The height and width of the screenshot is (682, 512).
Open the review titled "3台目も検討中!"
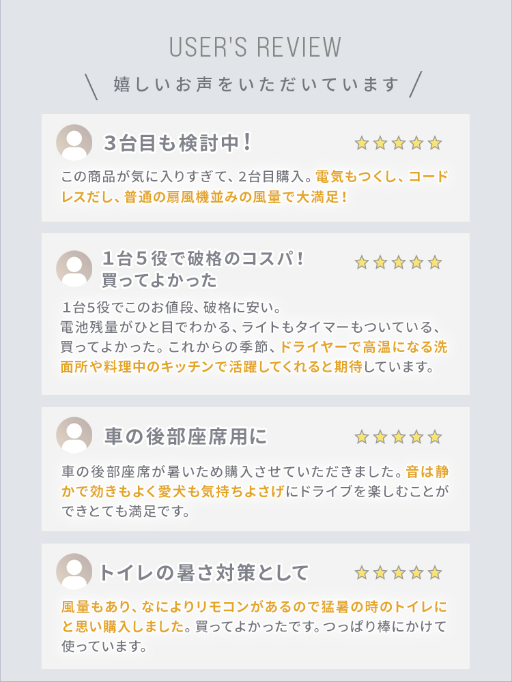click(177, 143)
